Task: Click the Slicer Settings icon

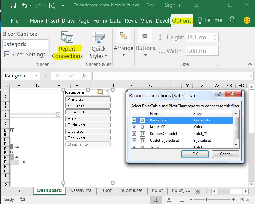Action: tap(6, 54)
